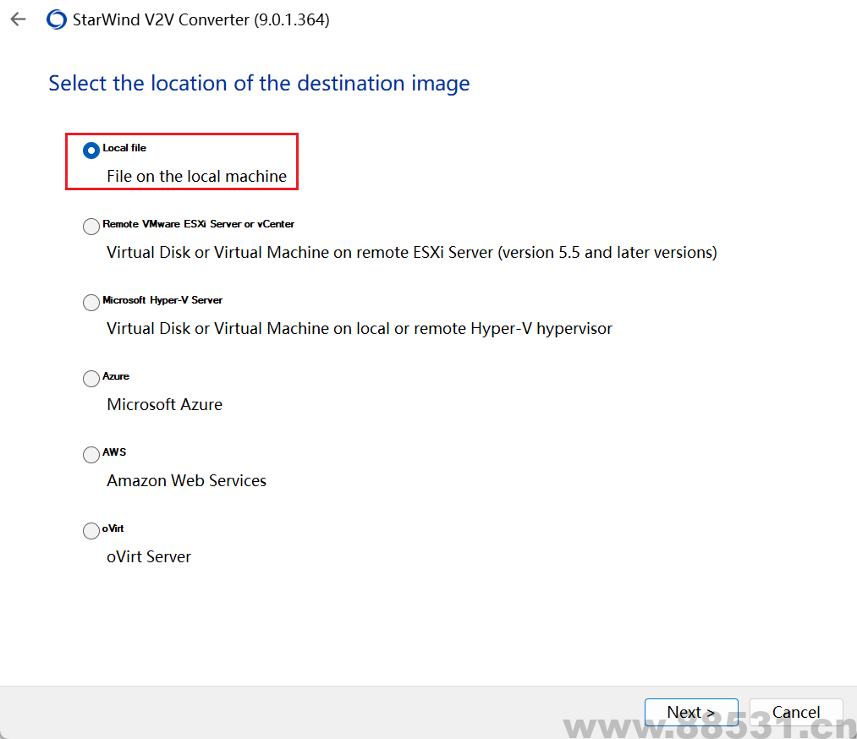Click the 'oVirt Server' description text
Screen dimensions: 857x739
(x=149, y=557)
